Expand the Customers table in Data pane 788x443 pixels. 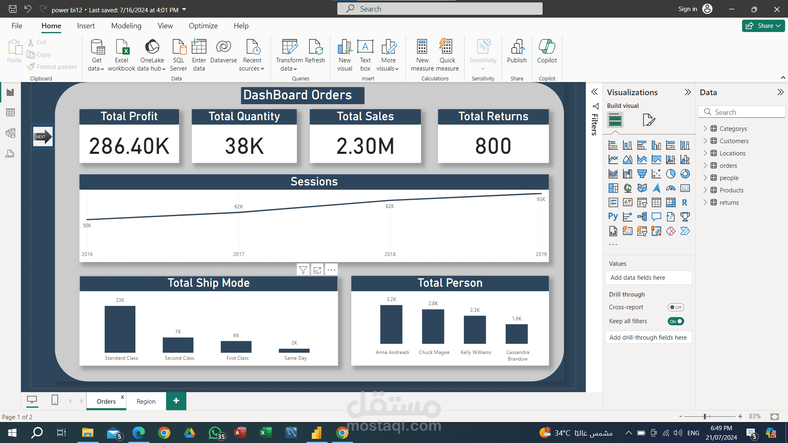click(x=705, y=141)
